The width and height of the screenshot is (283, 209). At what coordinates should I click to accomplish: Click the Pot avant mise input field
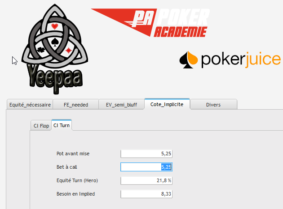(146, 154)
